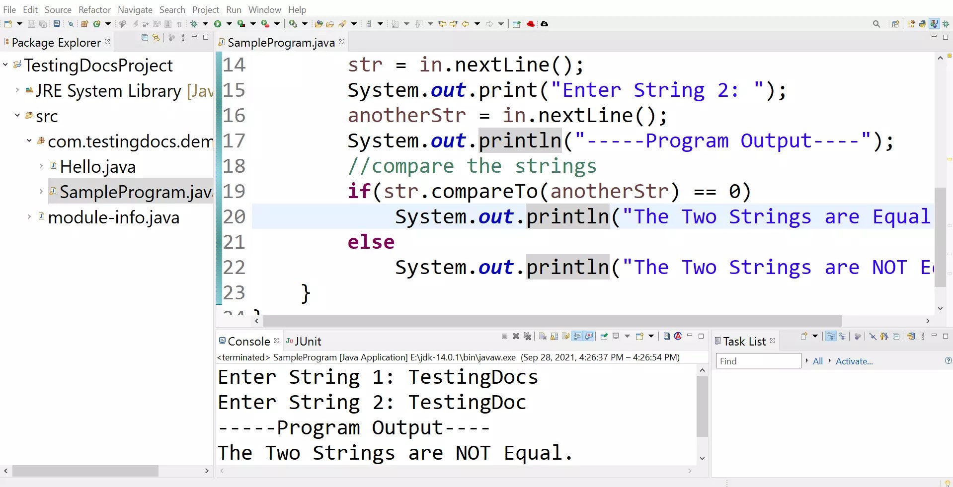Image resolution: width=953 pixels, height=487 pixels.
Task: Open a new wizard with the New icon
Action: 8,23
